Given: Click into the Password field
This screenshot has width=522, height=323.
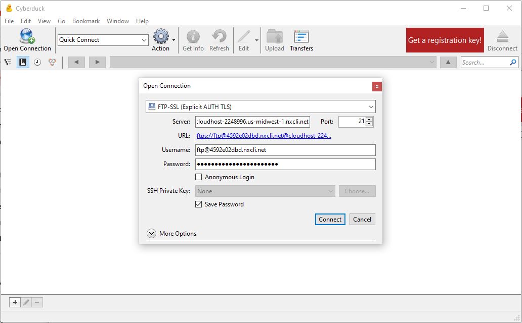Looking at the screenshot, I should pos(285,164).
